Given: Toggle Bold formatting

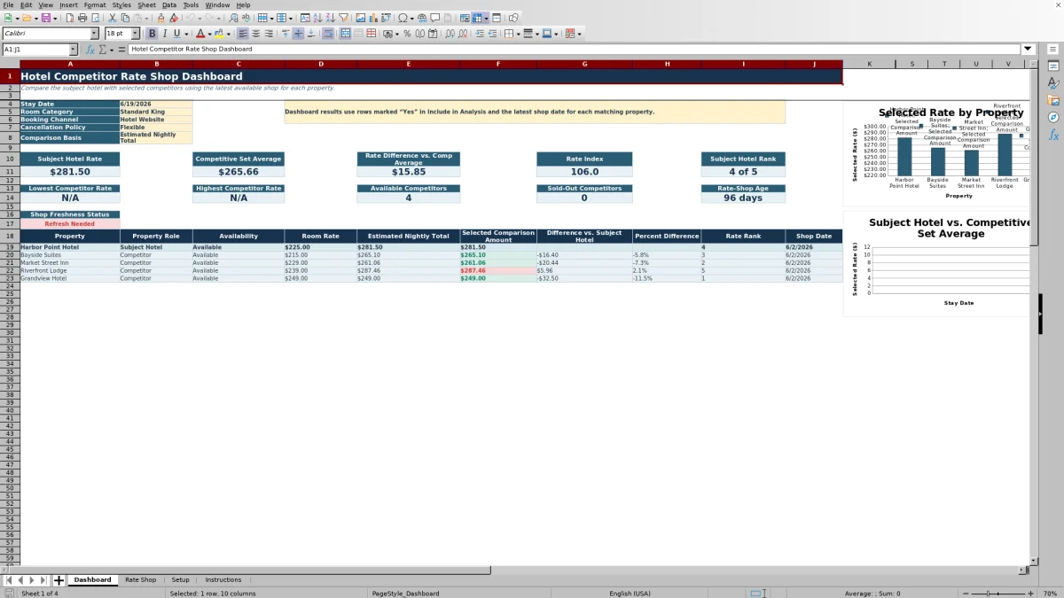Looking at the screenshot, I should click(153, 34).
